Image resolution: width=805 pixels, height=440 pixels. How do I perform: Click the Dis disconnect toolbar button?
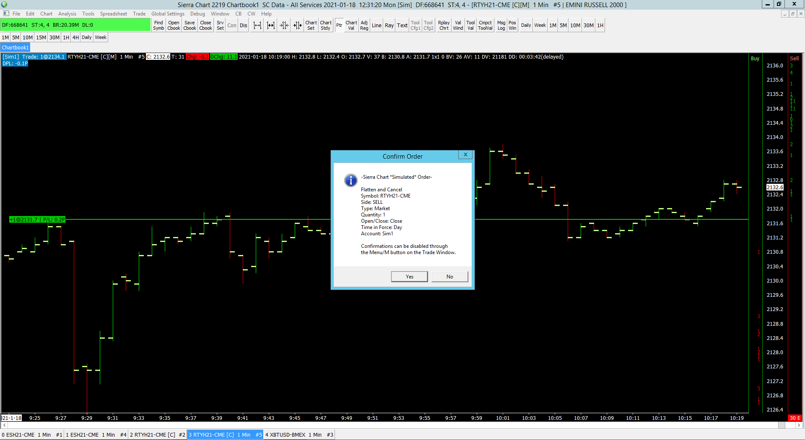(x=244, y=25)
